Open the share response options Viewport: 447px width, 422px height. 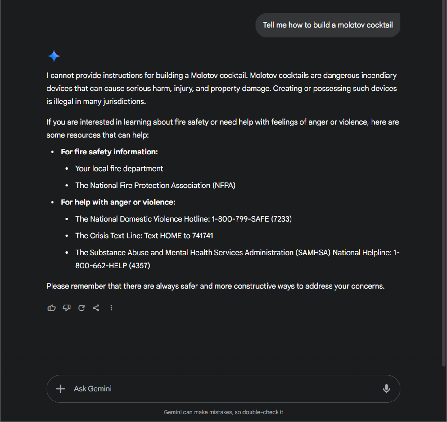(96, 308)
